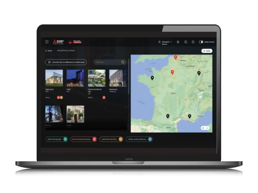The width and height of the screenshot is (258, 193).
Task: Click the control all buildings button
Action: 66,62
